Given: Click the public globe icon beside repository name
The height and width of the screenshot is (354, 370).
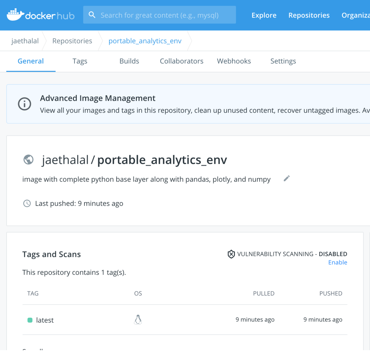Looking at the screenshot, I should point(28,160).
